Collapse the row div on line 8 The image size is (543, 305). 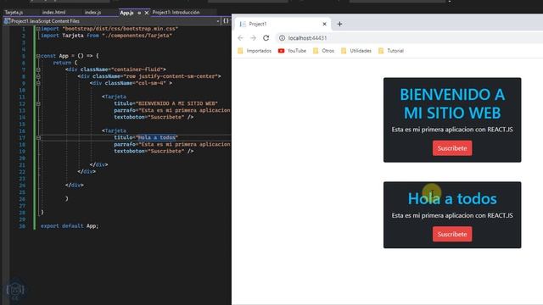pos(38,76)
